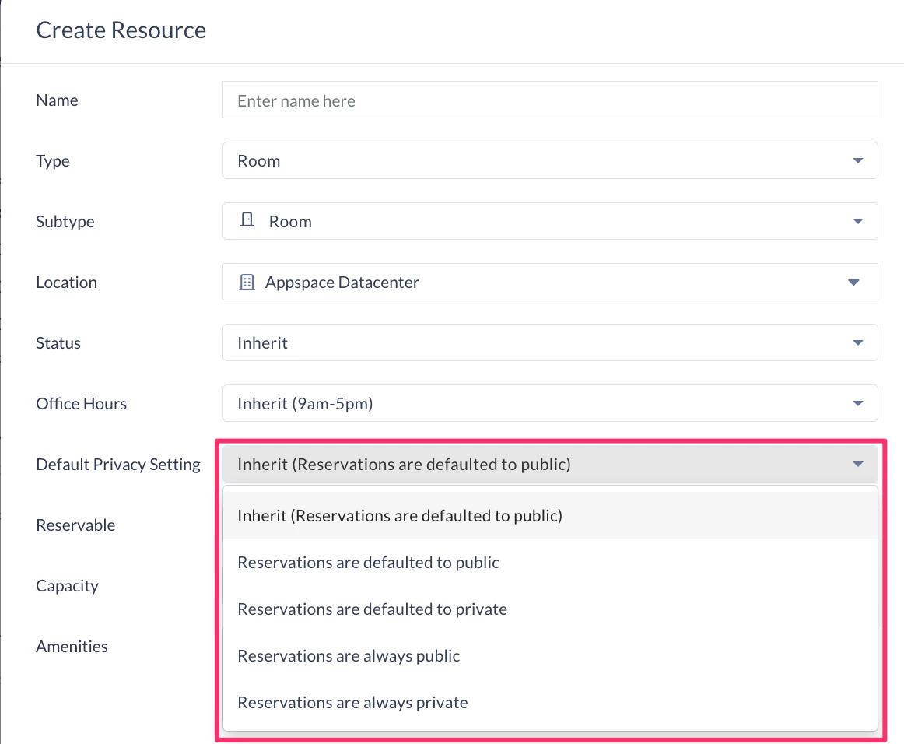Collapse the Default Privacy Setting caret

(857, 464)
